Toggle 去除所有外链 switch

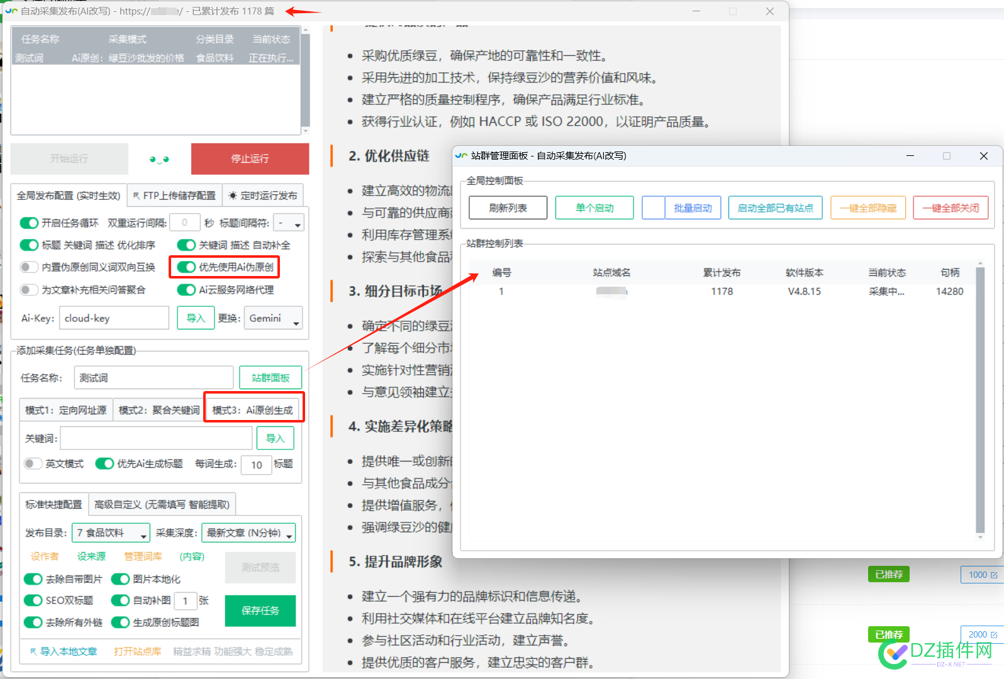pos(33,622)
